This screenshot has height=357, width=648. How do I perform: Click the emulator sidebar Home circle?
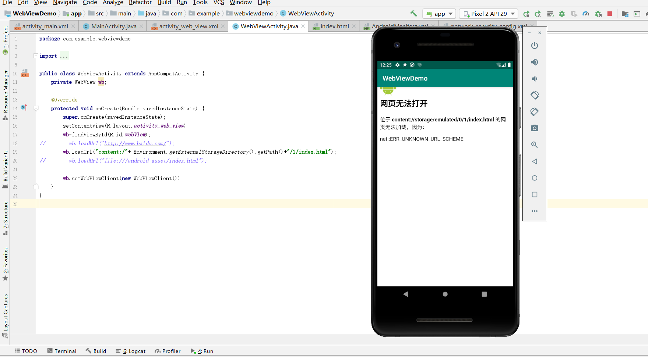tap(535, 178)
